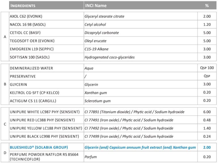The image size is (218, 163).
Task: Click the BLUESHIELD (SOLABIA GROUP) blue text
Action: tap(39, 147)
